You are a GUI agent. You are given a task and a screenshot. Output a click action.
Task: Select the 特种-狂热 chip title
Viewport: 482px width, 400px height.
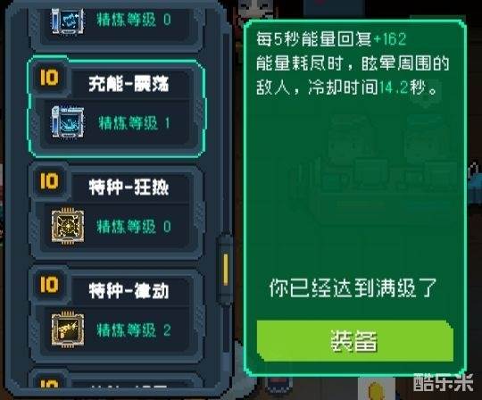(x=129, y=187)
